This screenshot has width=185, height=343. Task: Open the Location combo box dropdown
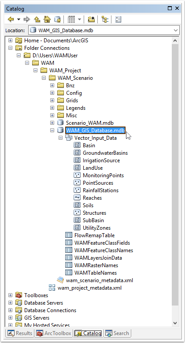click(176, 30)
